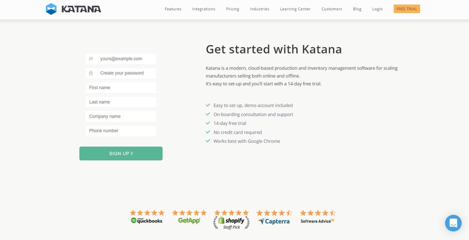Click 'On-boarding consultation and support' text
This screenshot has height=240, width=469.
coord(253,114)
